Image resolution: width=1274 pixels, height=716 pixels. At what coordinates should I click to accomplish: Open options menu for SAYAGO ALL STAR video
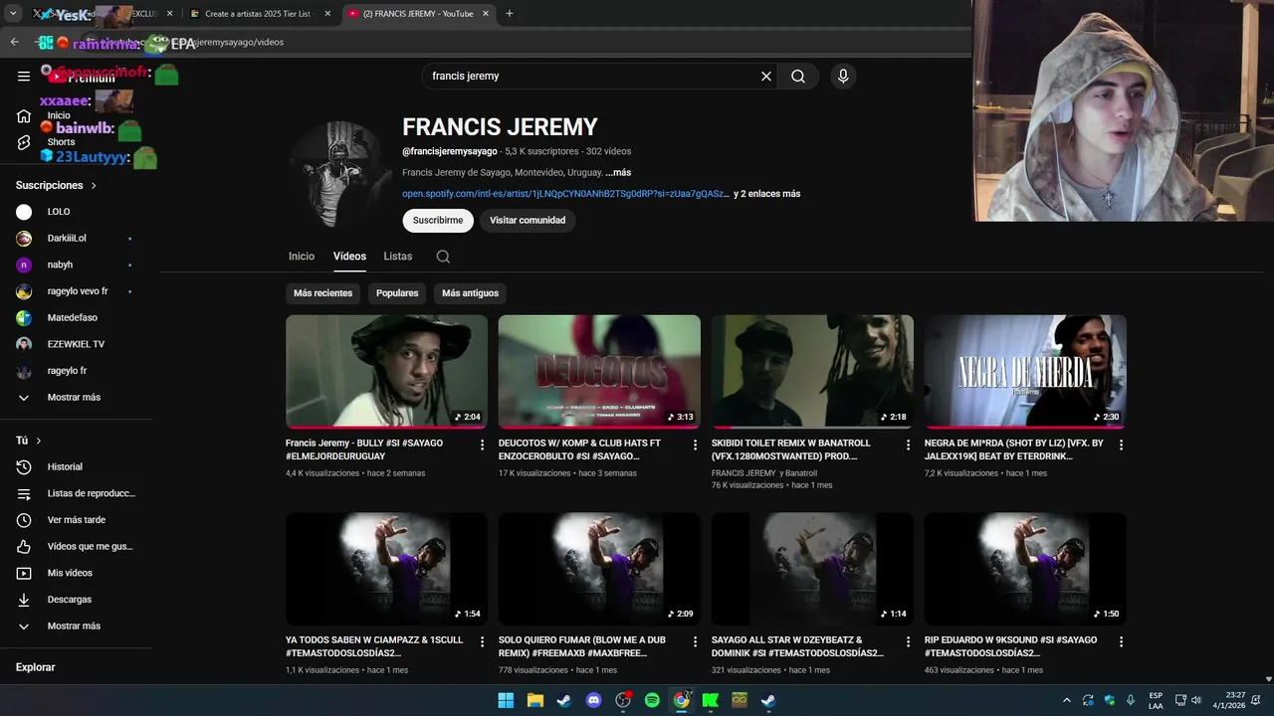[908, 641]
